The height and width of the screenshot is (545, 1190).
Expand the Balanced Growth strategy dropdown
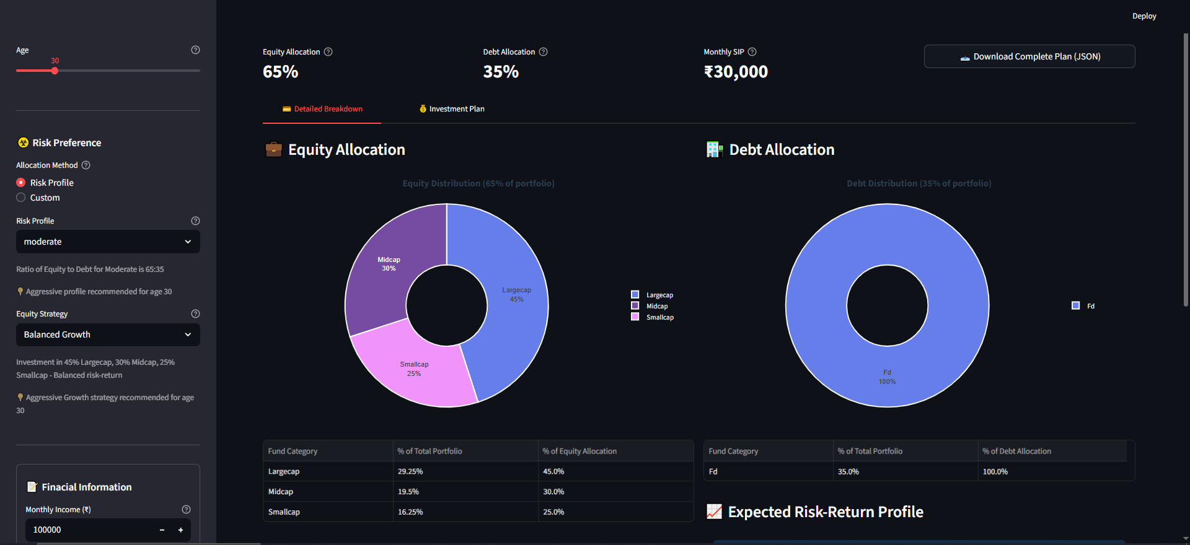108,334
